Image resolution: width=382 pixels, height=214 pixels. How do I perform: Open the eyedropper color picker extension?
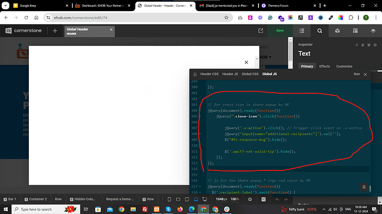331,18
